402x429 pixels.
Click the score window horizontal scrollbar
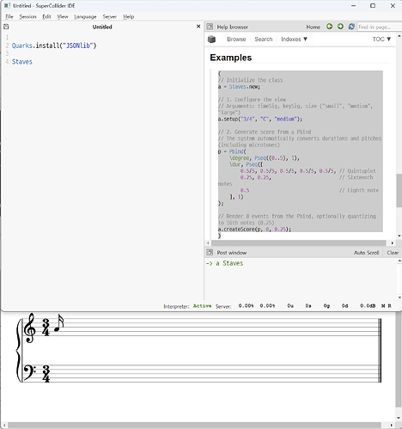194,425
